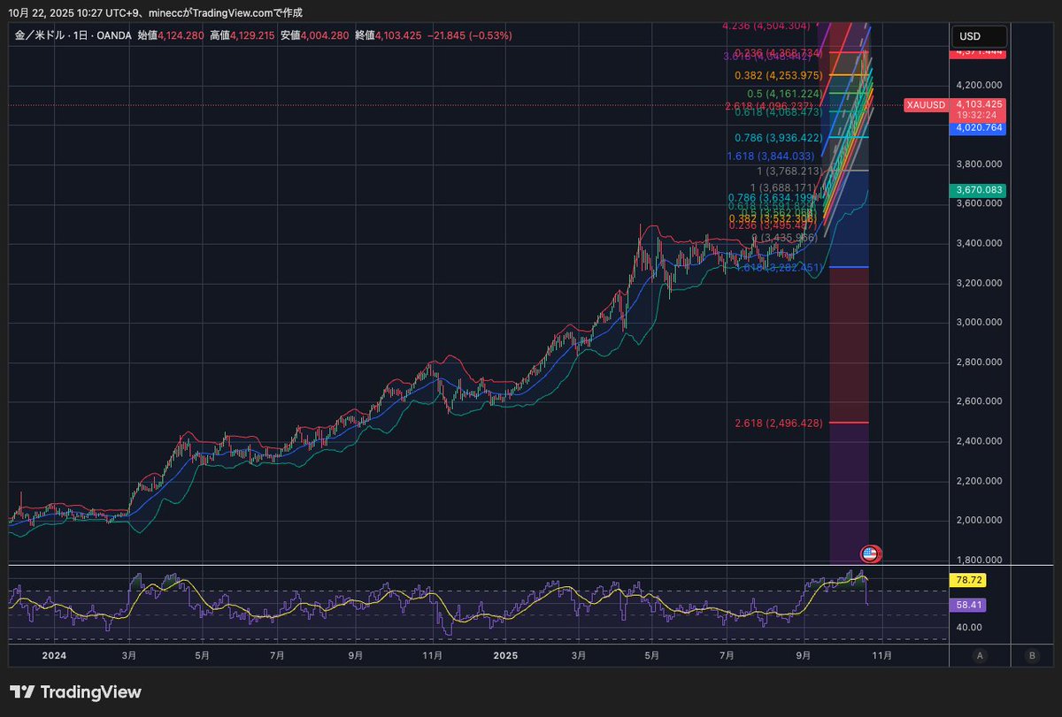
Task: Click the 11月 label on time axis
Action: (x=881, y=656)
